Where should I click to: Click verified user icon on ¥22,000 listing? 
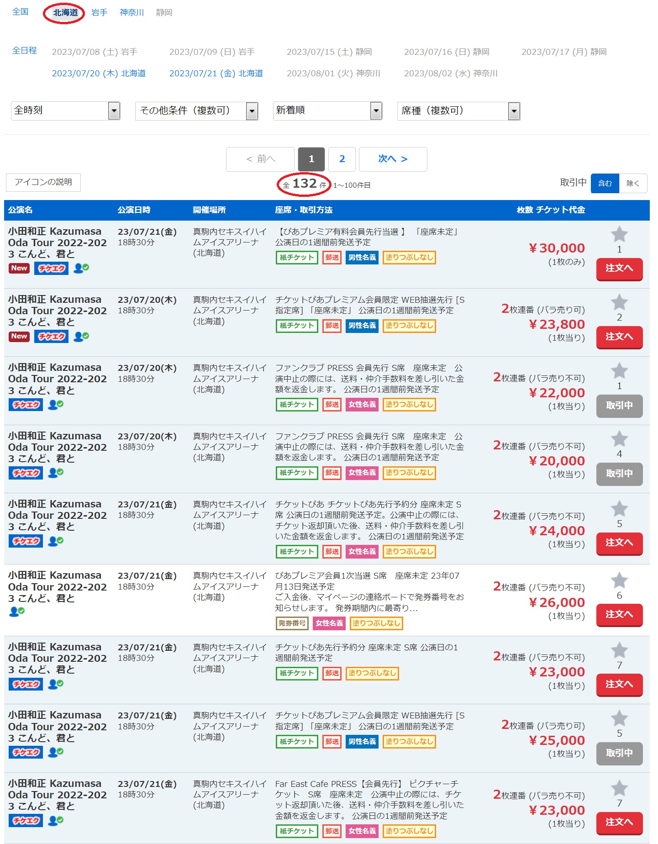pyautogui.click(x=56, y=405)
